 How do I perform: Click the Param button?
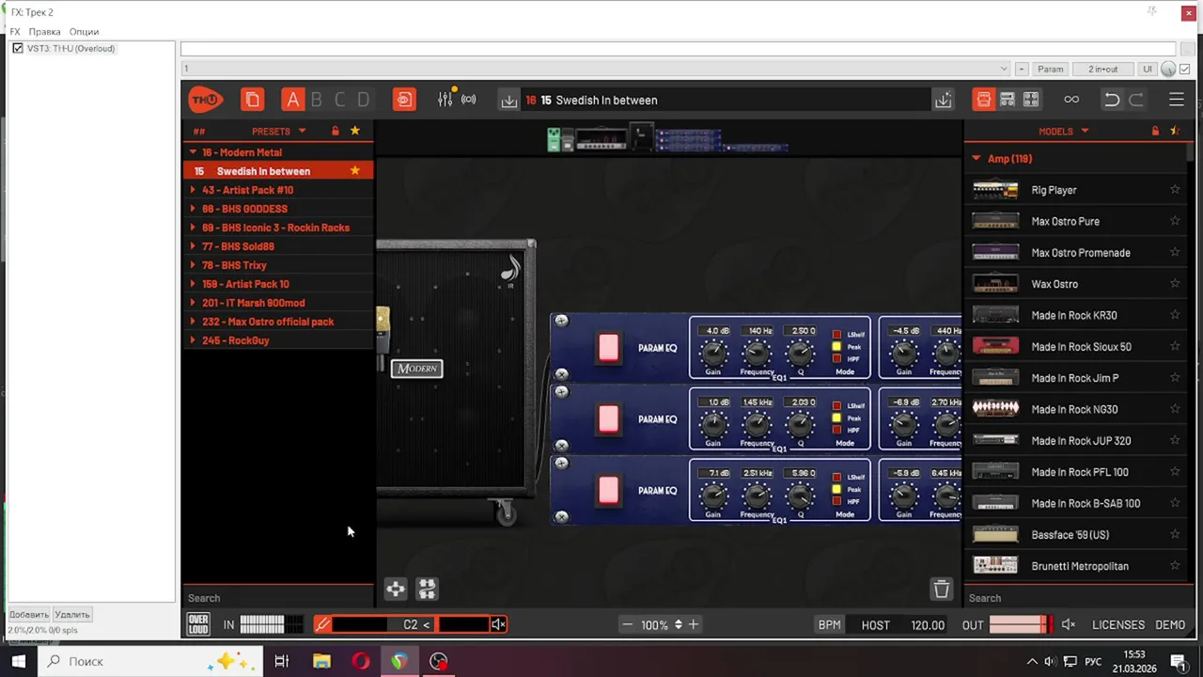[x=1051, y=69]
